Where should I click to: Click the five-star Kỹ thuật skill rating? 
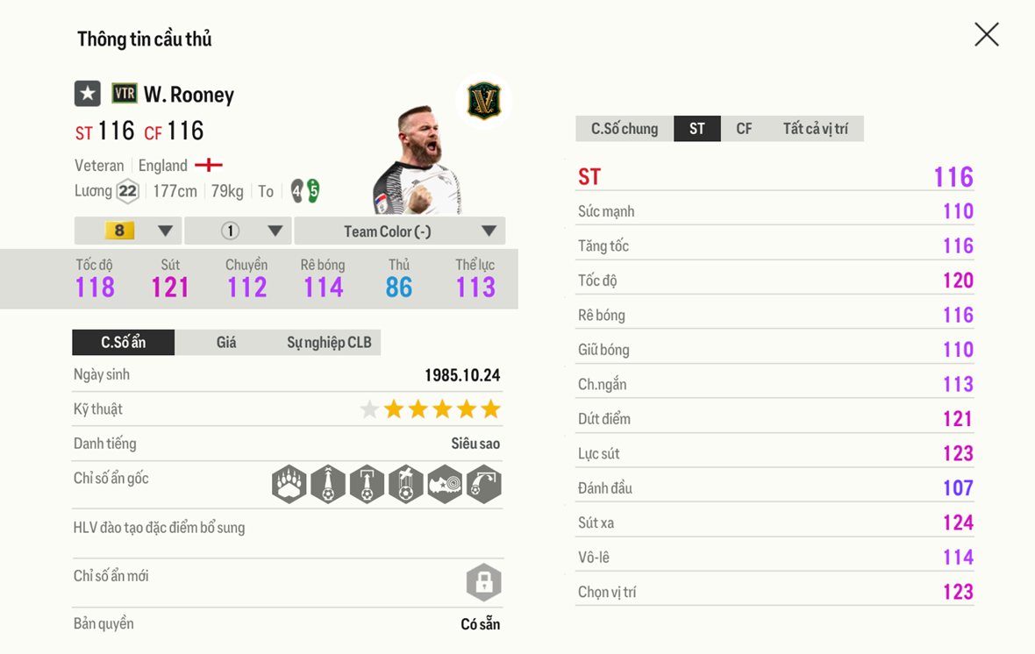point(430,409)
